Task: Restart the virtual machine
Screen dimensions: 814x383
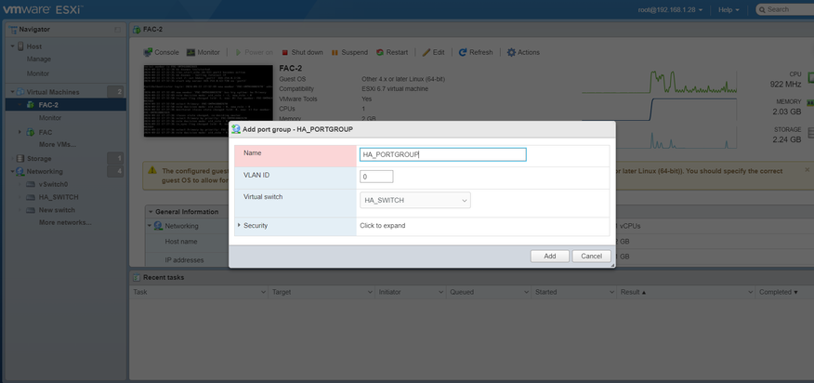Action: pyautogui.click(x=392, y=52)
